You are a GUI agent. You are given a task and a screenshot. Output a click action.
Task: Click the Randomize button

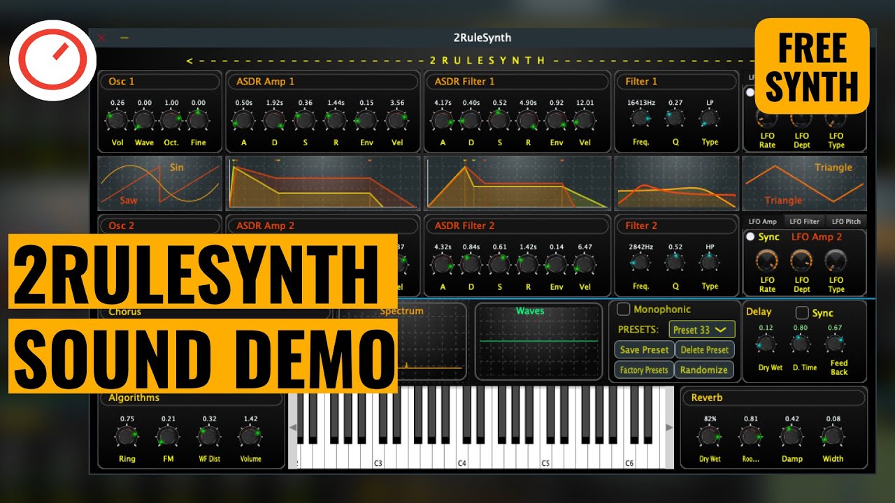(x=704, y=370)
